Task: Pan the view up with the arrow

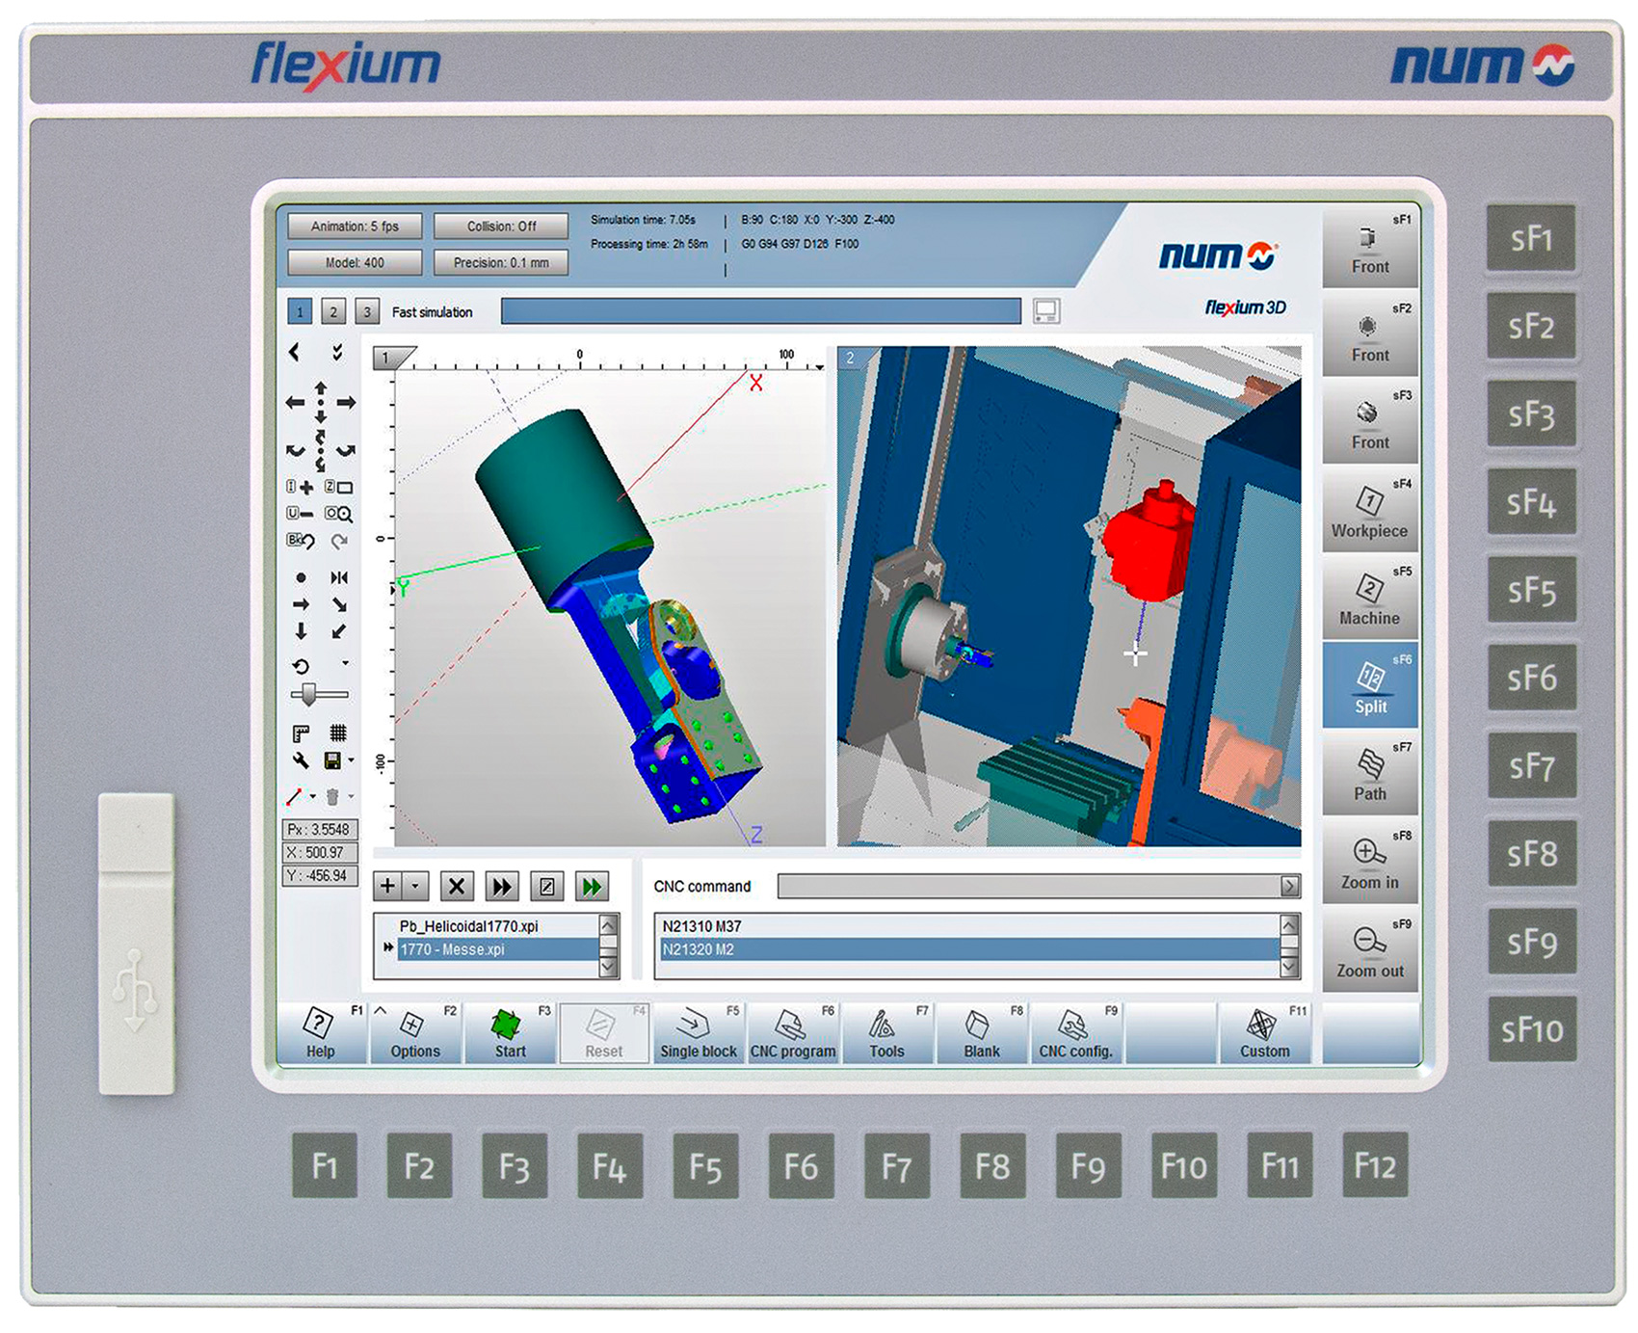Action: pyautogui.click(x=321, y=387)
